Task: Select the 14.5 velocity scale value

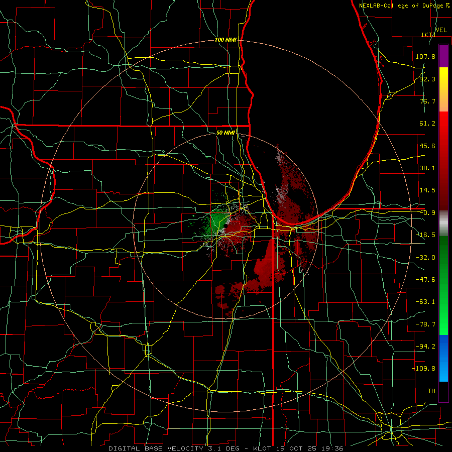Action: [x=427, y=190]
